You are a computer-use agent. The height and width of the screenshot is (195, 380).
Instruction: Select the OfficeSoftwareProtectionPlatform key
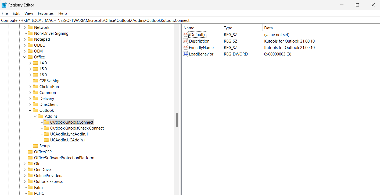(64, 158)
